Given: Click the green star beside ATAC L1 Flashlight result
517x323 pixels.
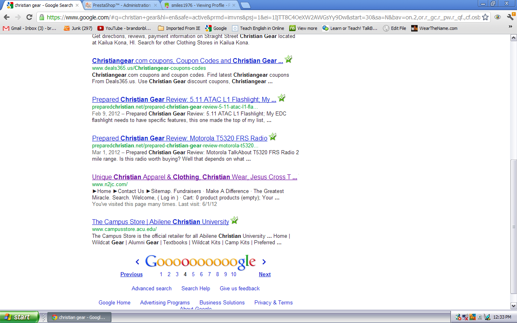Looking at the screenshot, I should coord(282,98).
